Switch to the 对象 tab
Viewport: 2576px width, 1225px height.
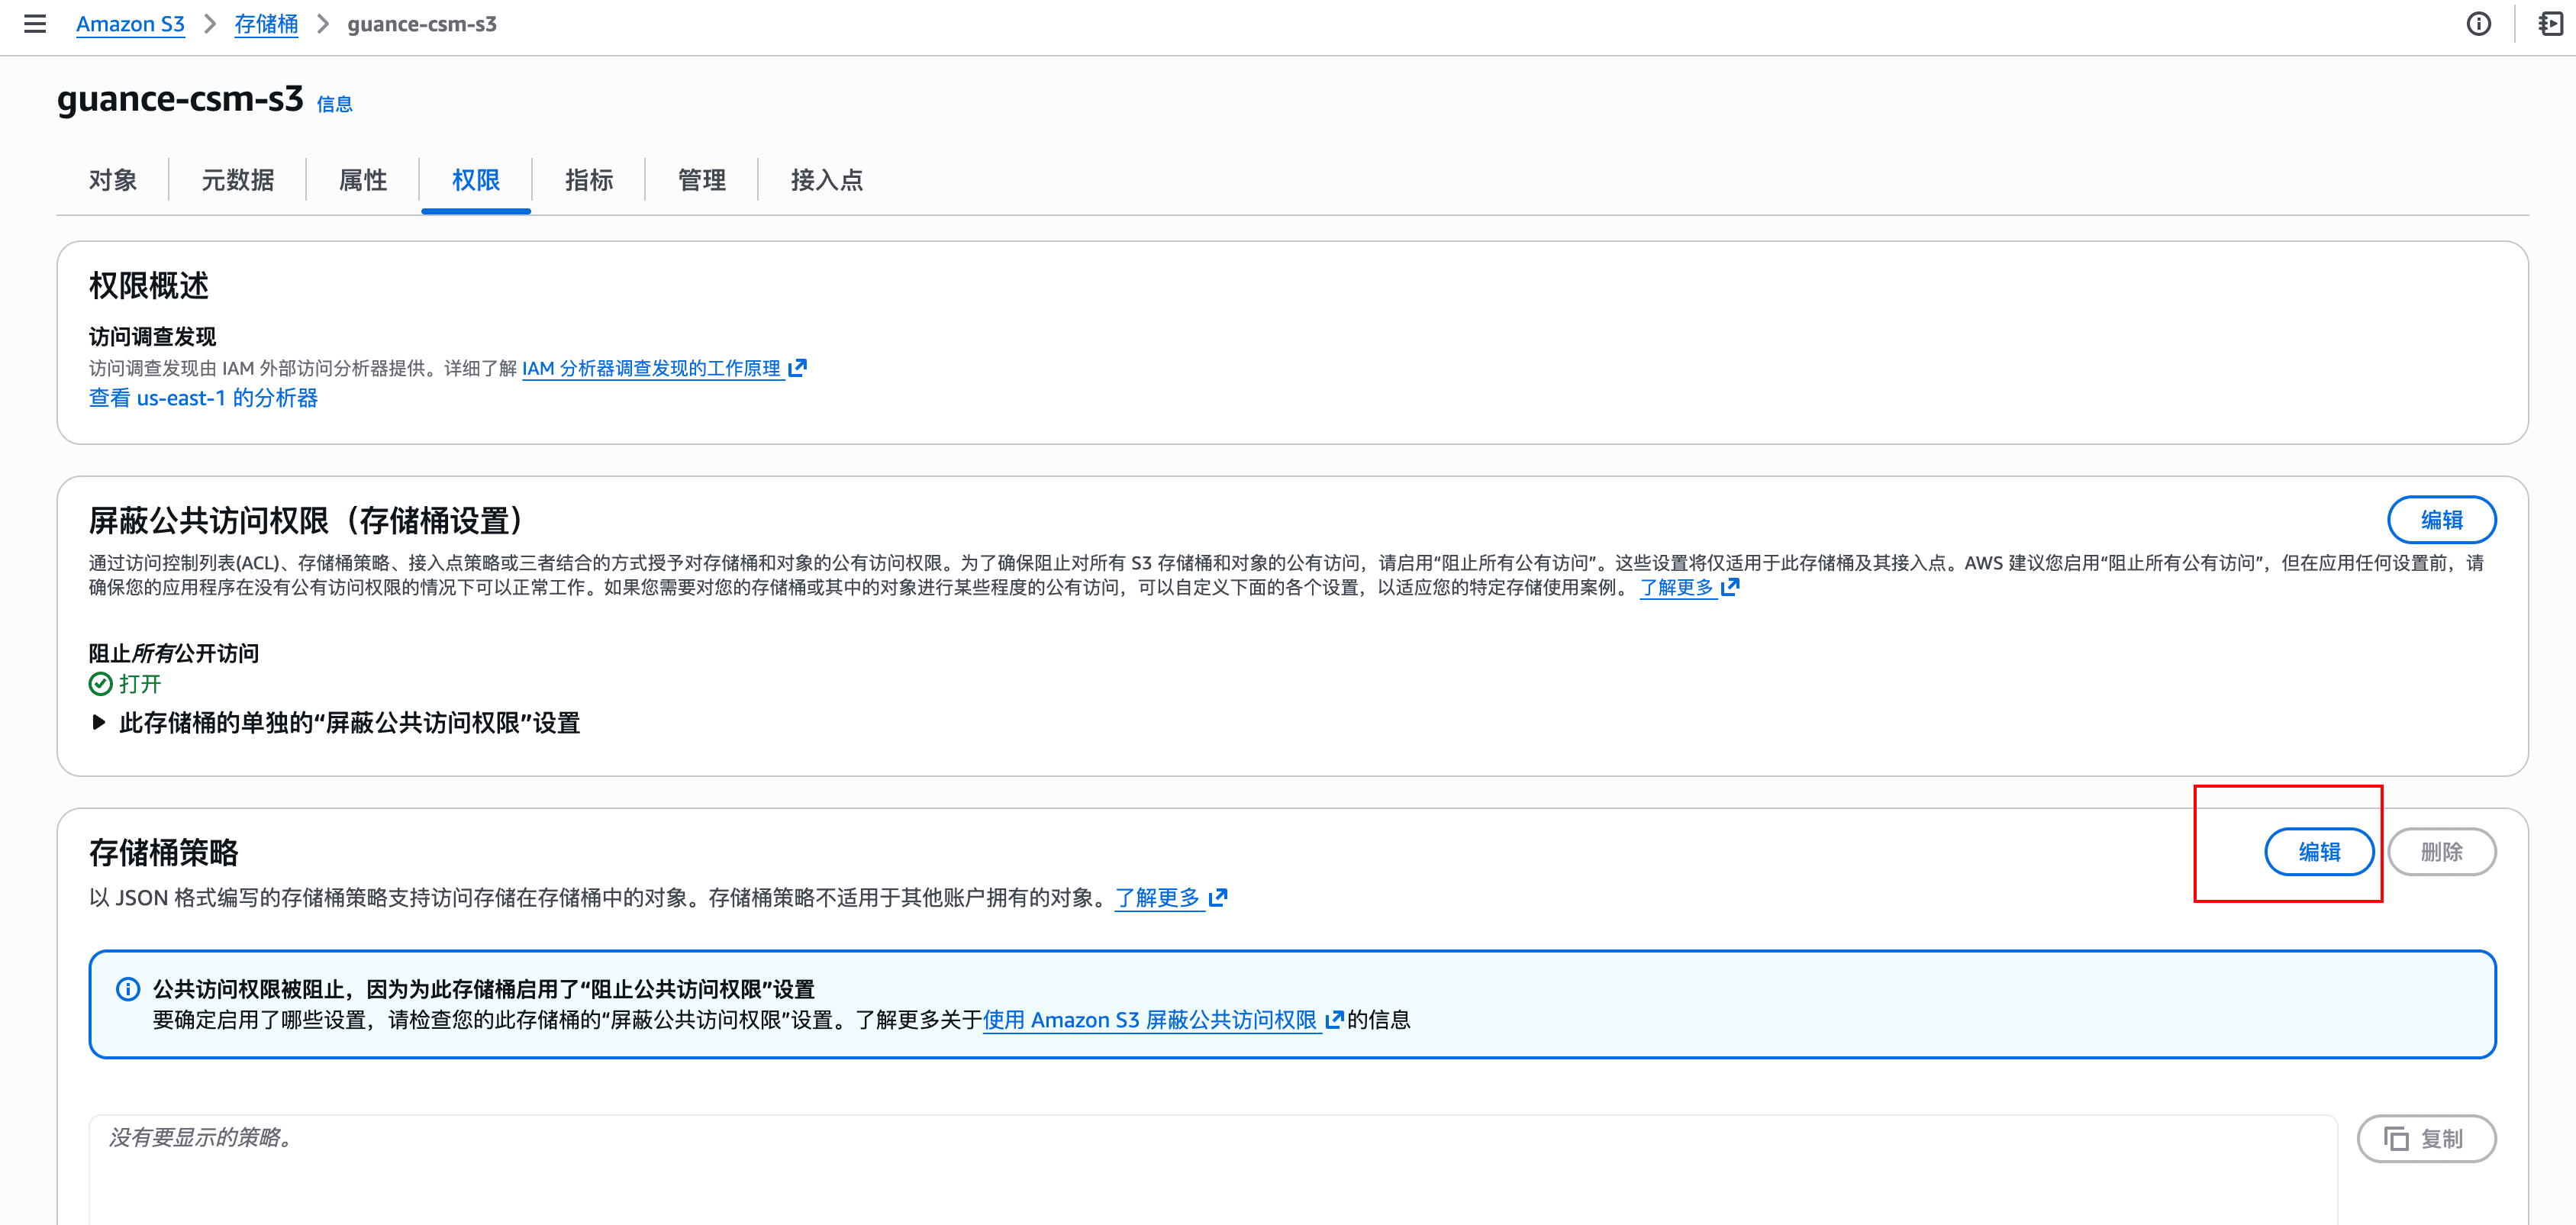point(113,180)
